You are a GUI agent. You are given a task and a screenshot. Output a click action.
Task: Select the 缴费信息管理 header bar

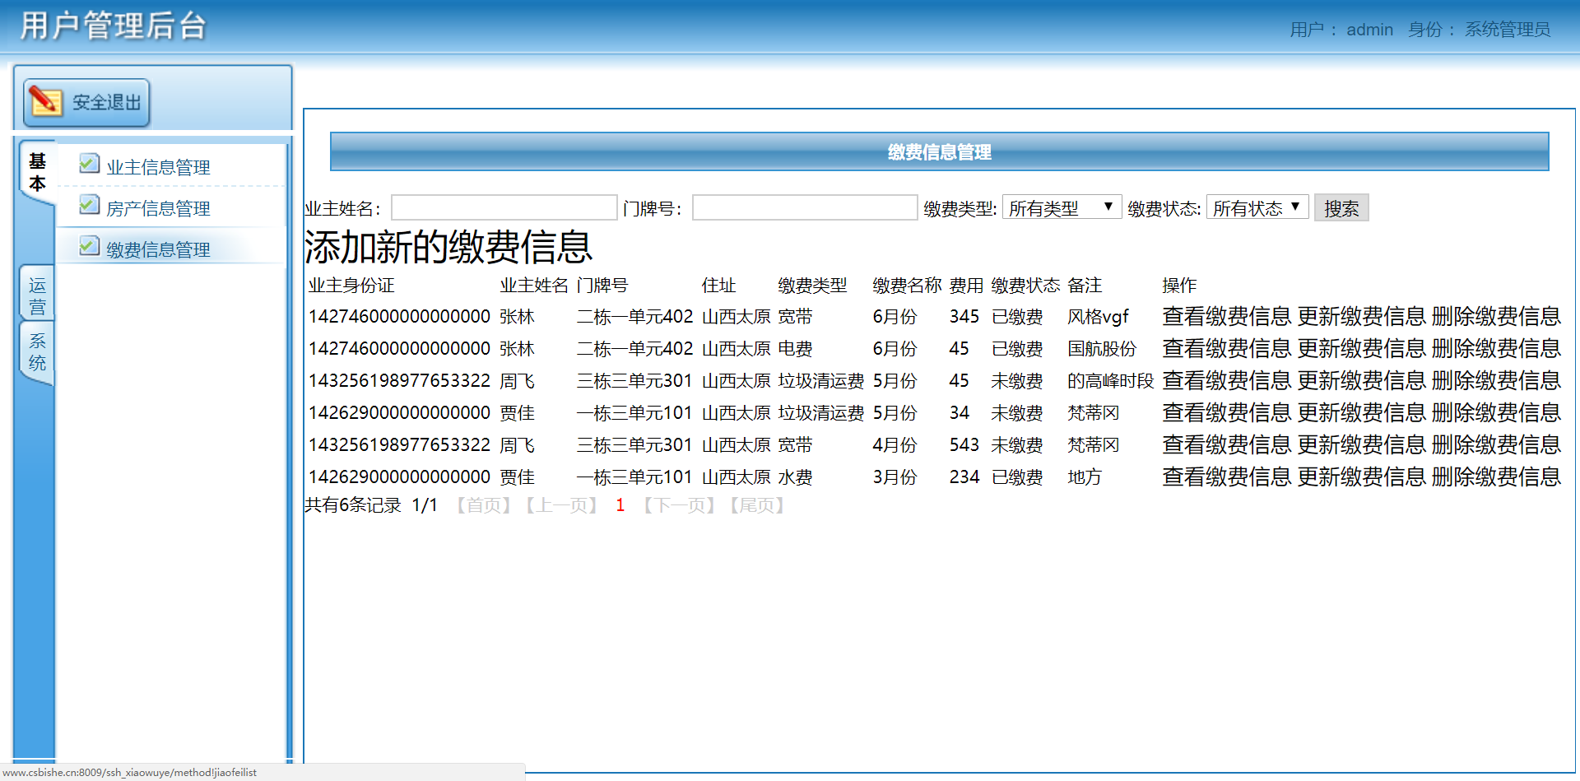[x=938, y=152]
